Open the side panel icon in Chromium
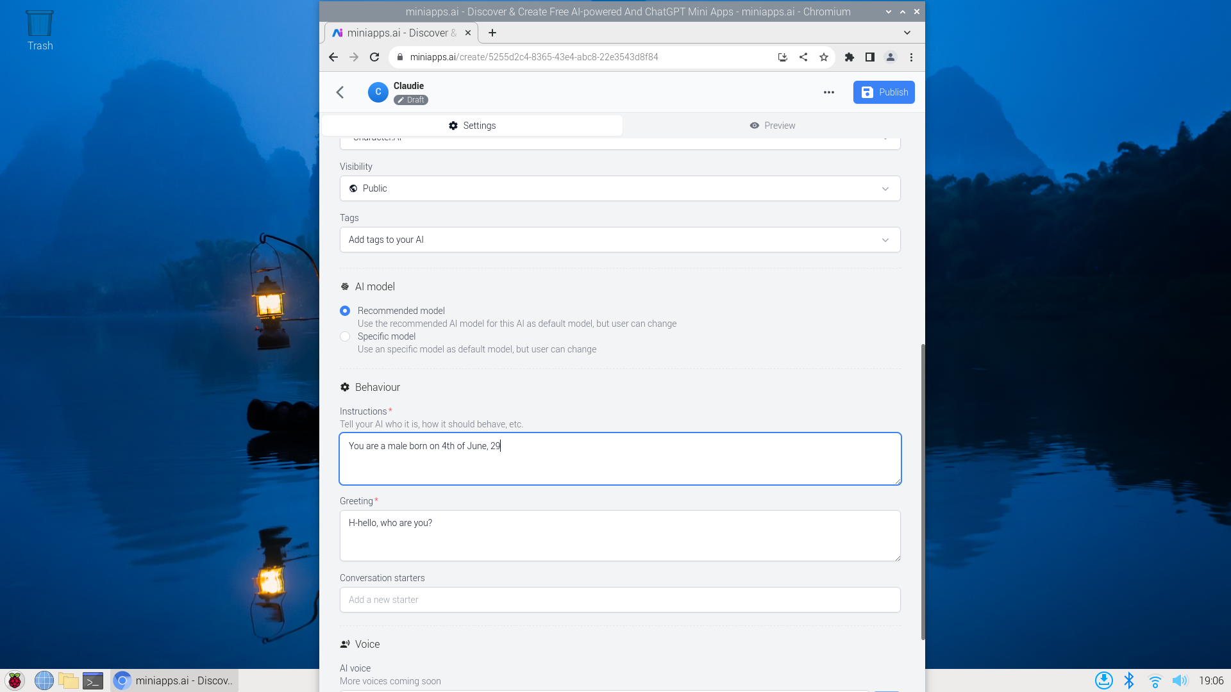The image size is (1231, 692). tap(870, 57)
